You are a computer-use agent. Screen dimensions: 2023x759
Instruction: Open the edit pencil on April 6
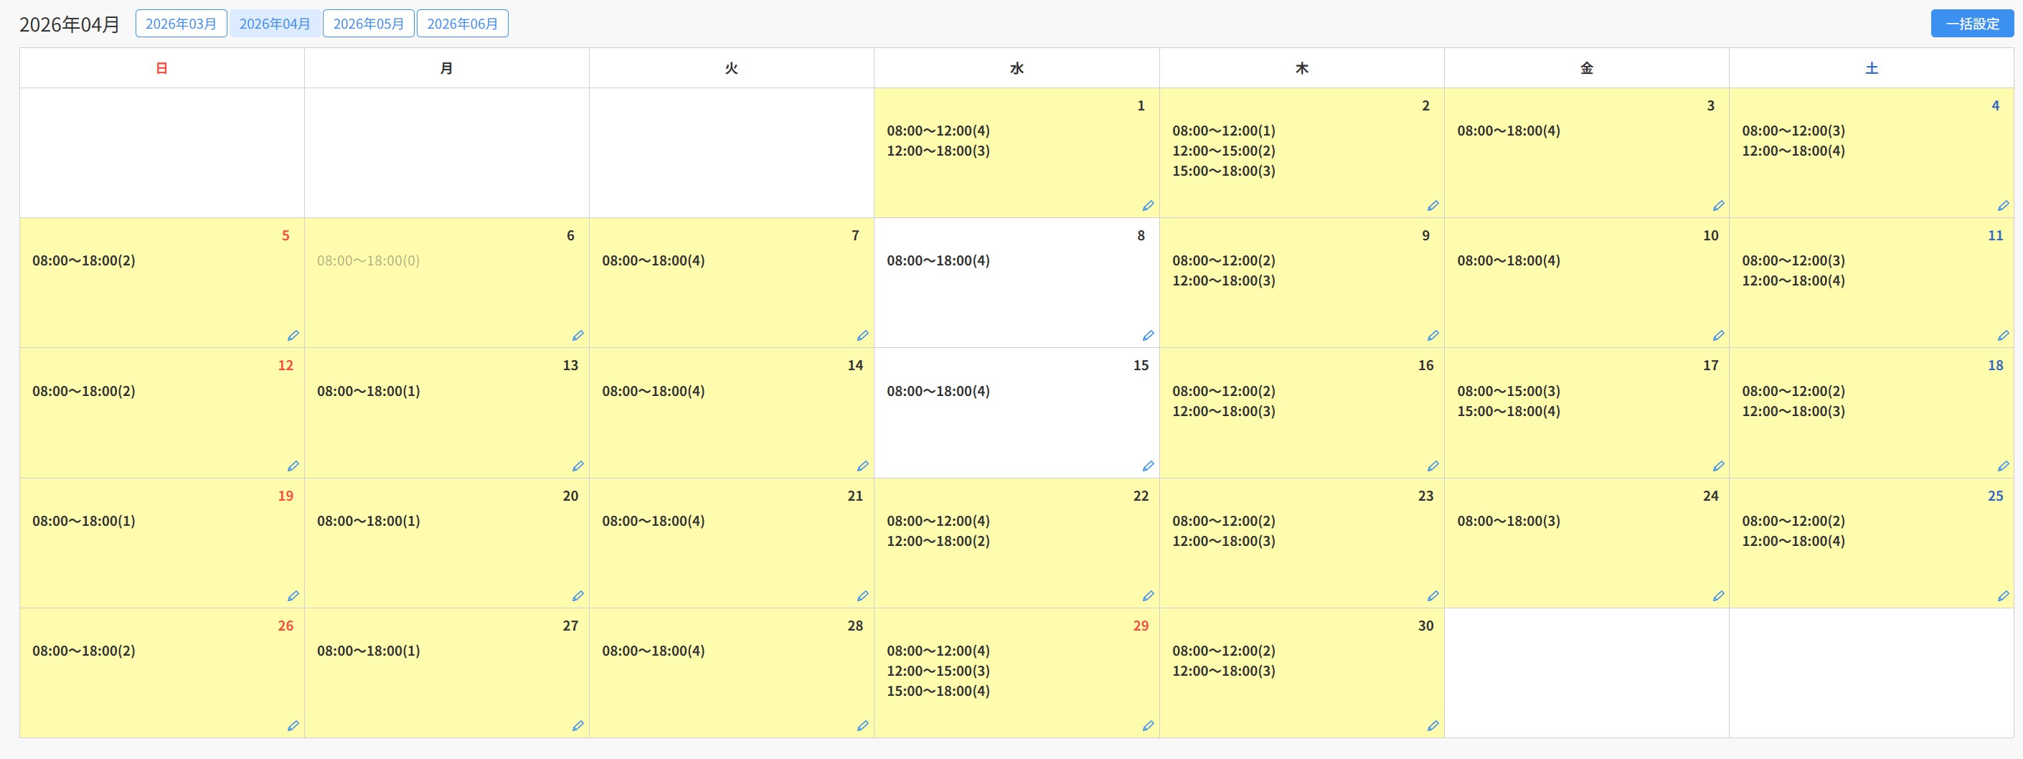(577, 336)
